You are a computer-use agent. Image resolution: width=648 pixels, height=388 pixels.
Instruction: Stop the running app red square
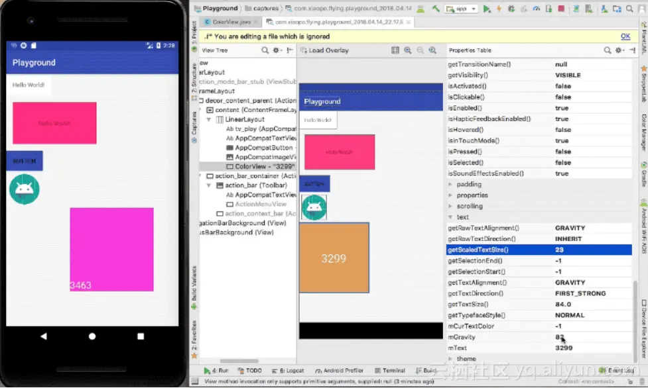click(561, 9)
